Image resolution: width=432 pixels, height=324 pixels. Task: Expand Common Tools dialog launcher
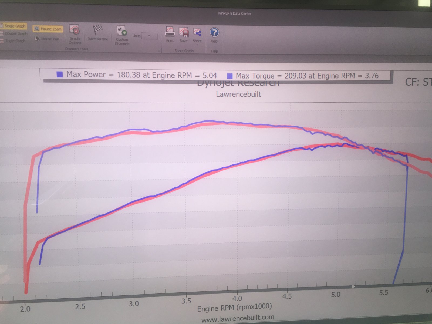coord(159,51)
